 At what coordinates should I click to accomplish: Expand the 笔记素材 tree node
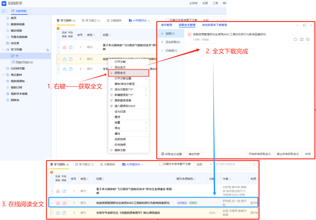pyautogui.click(x=3, y=75)
